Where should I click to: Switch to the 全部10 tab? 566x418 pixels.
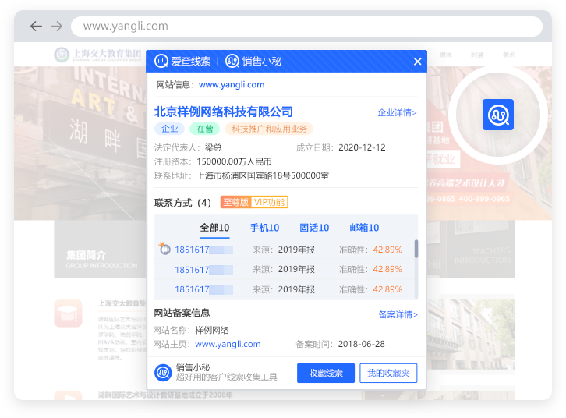(x=214, y=228)
